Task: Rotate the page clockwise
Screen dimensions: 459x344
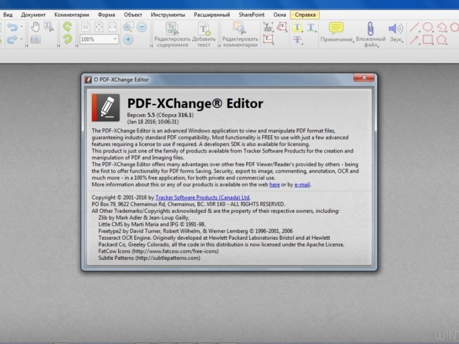Action: [67, 39]
